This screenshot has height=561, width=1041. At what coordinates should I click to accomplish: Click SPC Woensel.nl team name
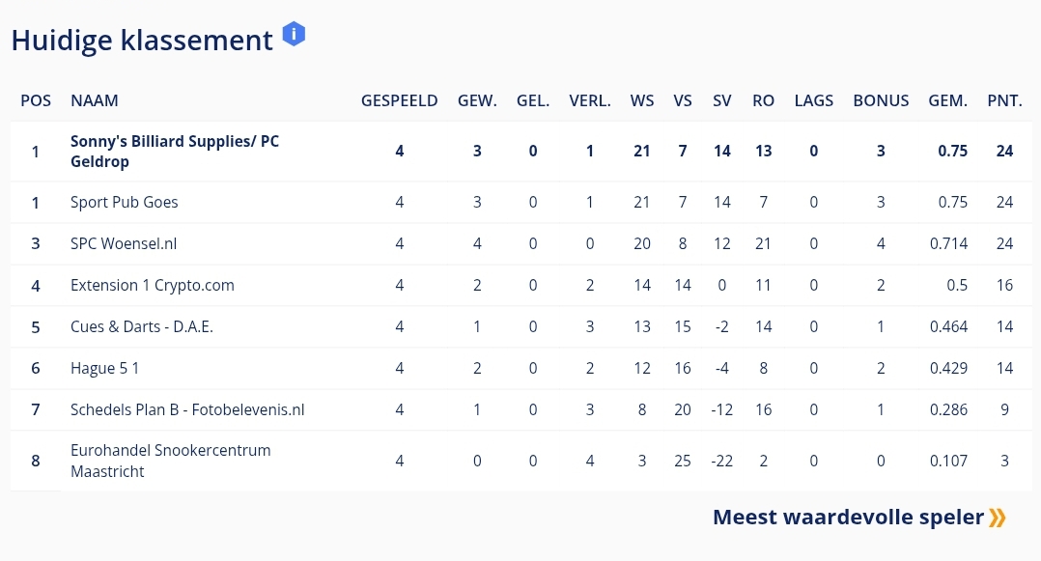point(124,243)
